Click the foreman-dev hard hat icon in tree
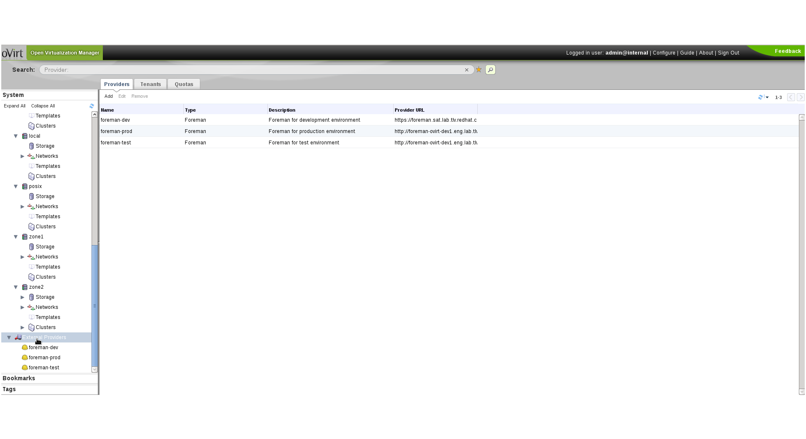This screenshot has width=806, height=439. coord(25,348)
